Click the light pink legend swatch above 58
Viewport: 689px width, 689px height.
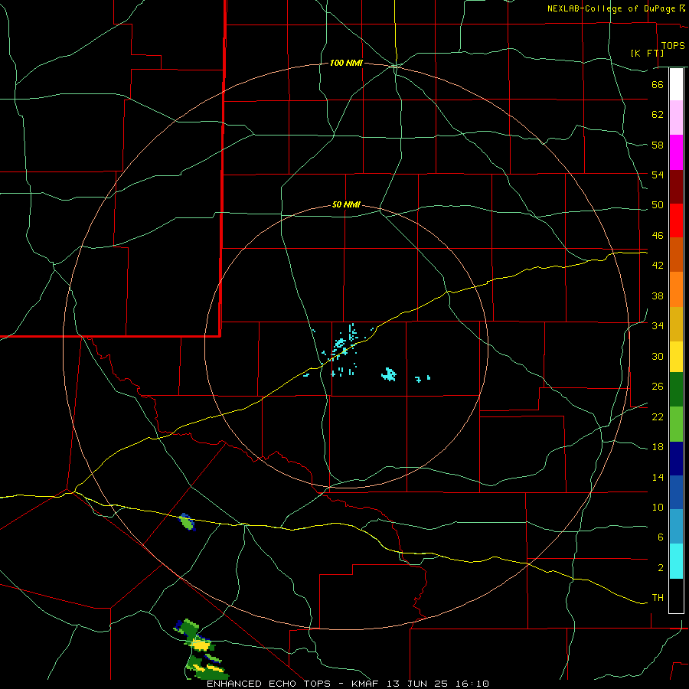coord(676,117)
